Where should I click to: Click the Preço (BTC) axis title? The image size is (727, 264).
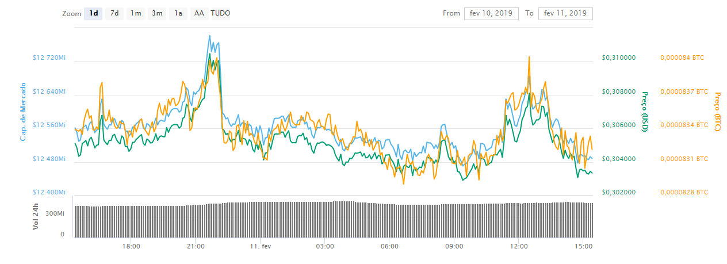(x=717, y=112)
